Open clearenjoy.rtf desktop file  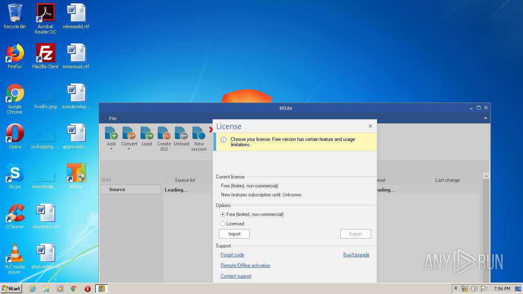pyautogui.click(x=45, y=216)
